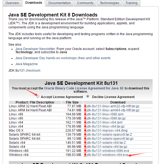
Task: Open Oracle Binary Code License Agreement link
Action: (84, 88)
